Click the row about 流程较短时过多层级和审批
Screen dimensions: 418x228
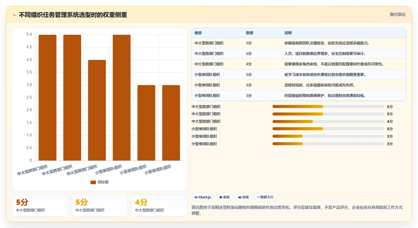coord(299,85)
